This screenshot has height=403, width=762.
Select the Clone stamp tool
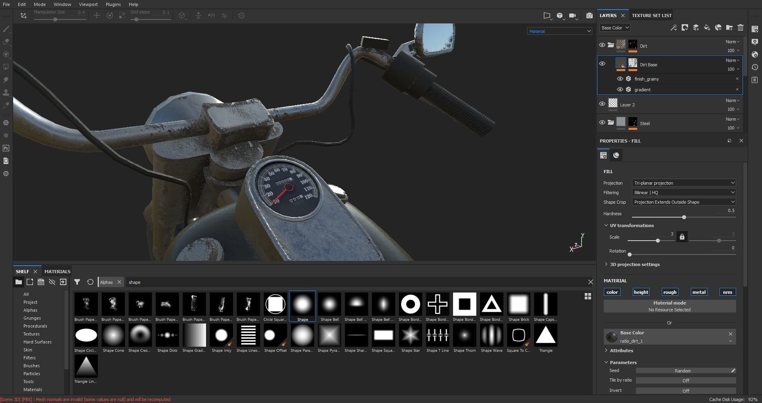[6, 93]
